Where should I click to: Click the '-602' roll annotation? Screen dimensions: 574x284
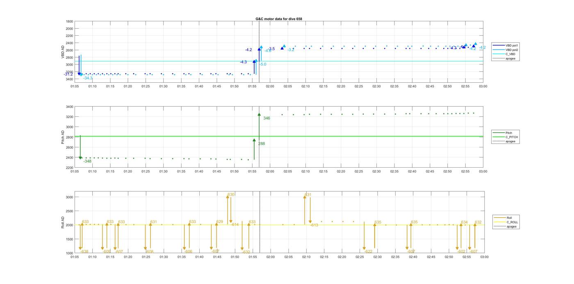pyautogui.click(x=462, y=252)
